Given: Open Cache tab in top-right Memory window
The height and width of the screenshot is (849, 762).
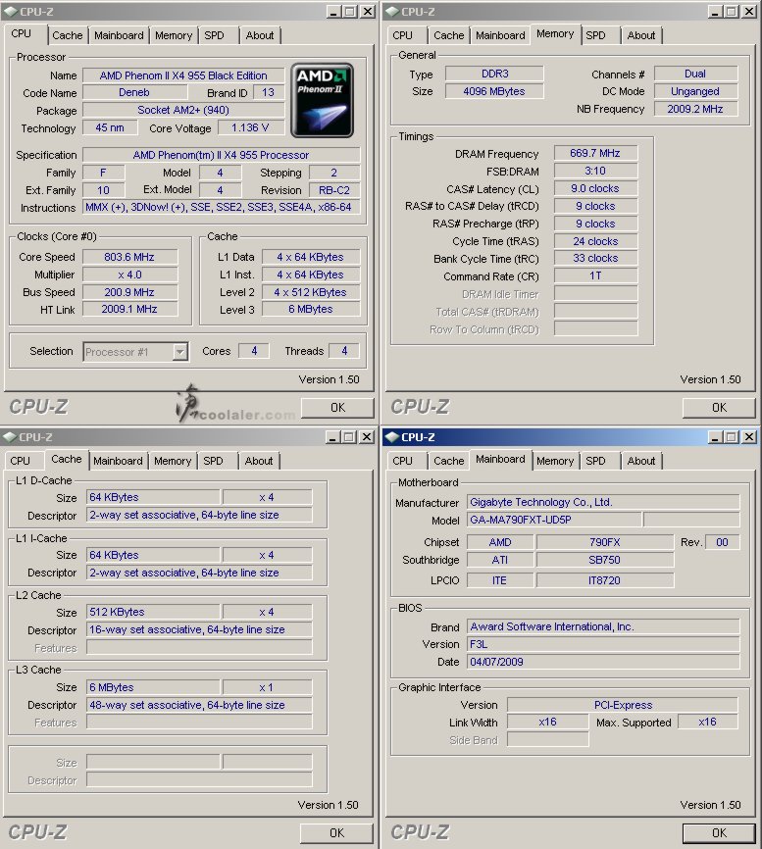Looking at the screenshot, I should pos(448,35).
